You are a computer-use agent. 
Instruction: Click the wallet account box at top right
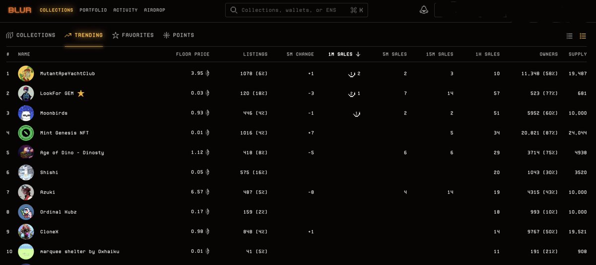pyautogui.click(x=473, y=10)
